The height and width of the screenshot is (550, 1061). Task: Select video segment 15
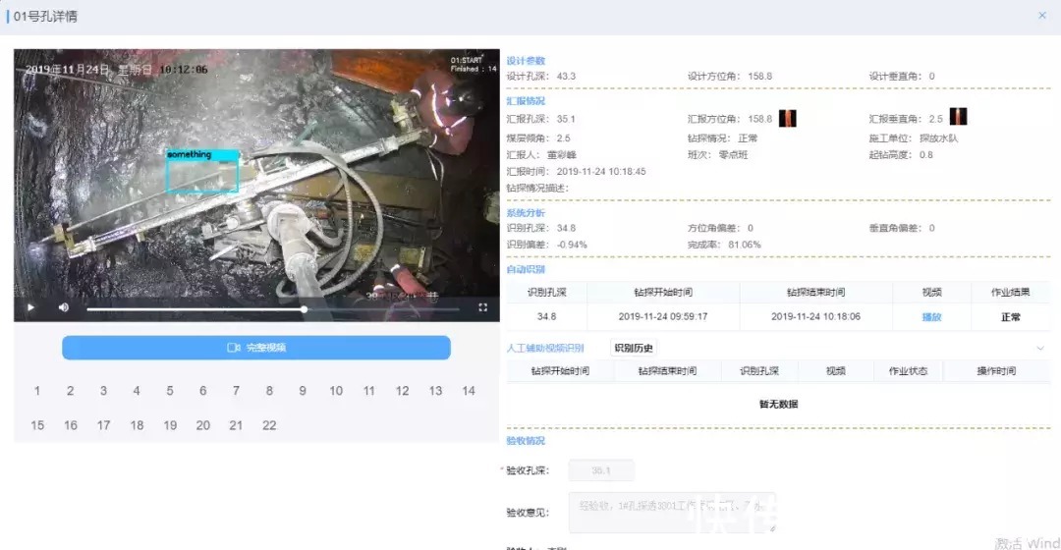pos(37,425)
